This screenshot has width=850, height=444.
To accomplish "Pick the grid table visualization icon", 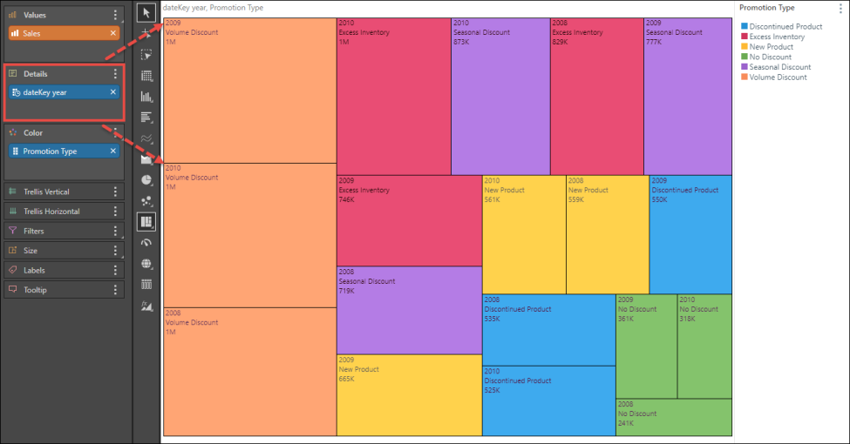I will (146, 285).
